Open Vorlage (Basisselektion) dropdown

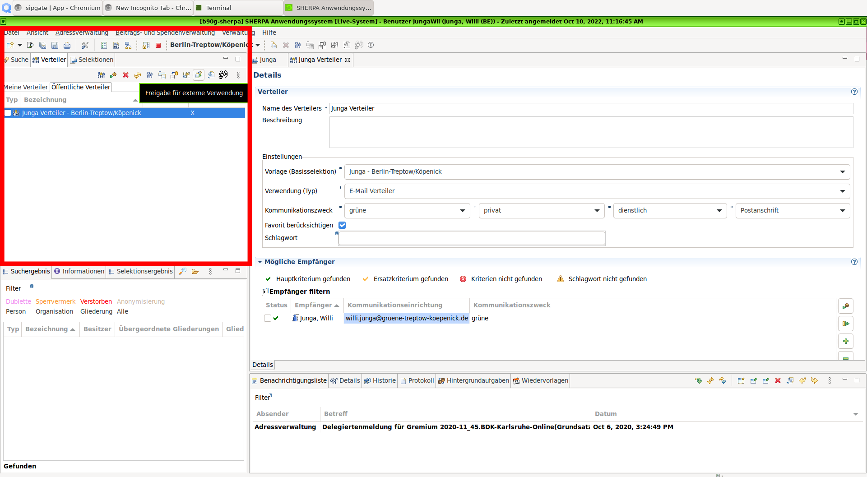tap(842, 172)
